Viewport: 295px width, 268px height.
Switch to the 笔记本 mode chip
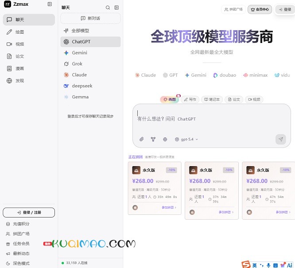point(212,99)
